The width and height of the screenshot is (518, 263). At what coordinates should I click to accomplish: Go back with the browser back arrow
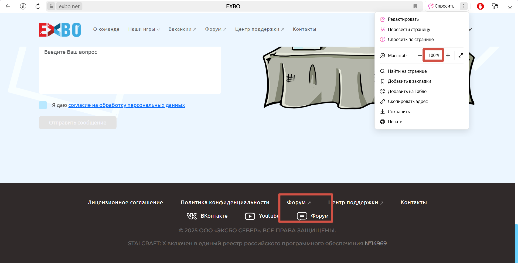tap(8, 6)
